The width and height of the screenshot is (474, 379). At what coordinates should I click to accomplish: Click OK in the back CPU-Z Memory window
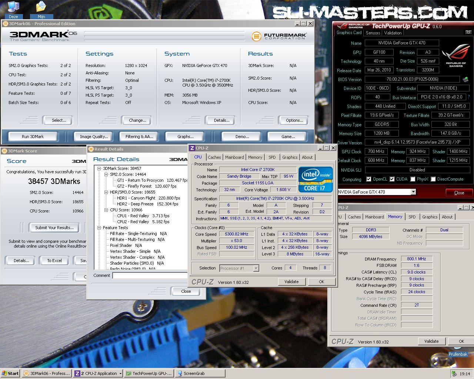[461, 341]
